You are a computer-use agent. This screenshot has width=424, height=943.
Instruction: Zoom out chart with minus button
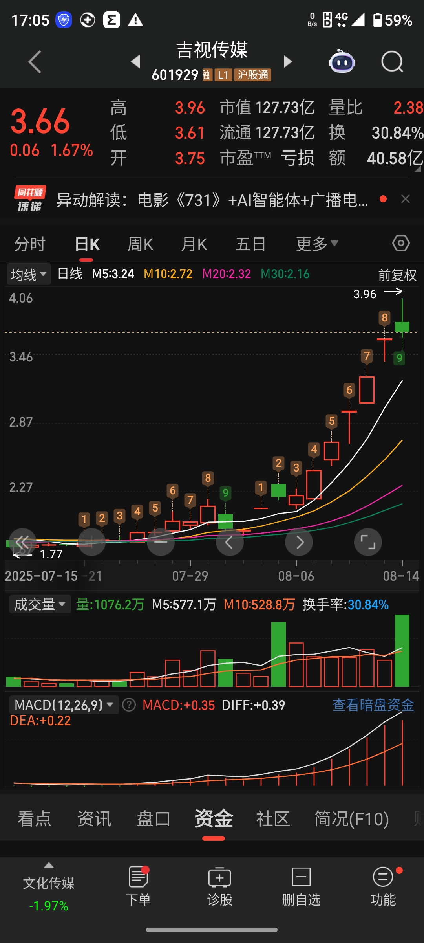click(x=161, y=542)
